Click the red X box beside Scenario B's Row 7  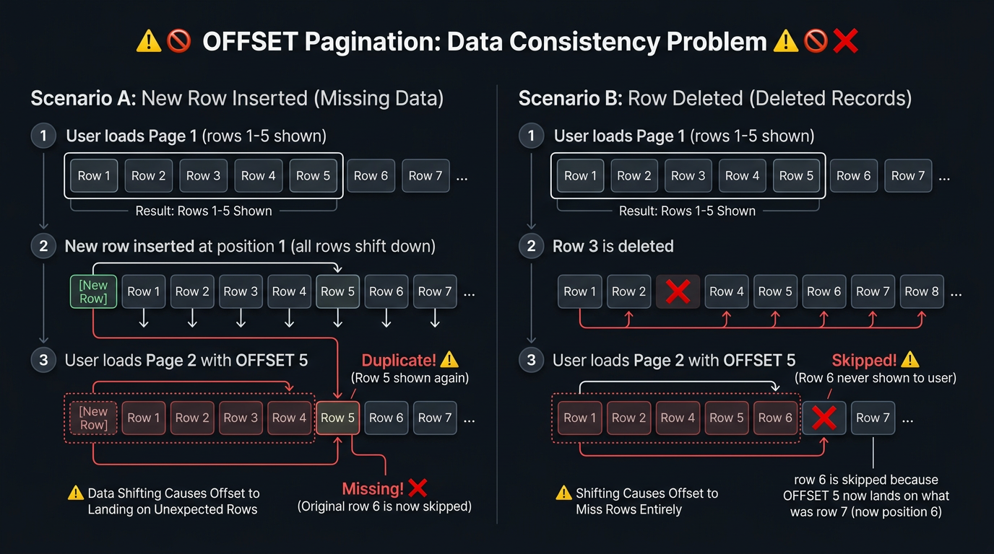point(824,418)
